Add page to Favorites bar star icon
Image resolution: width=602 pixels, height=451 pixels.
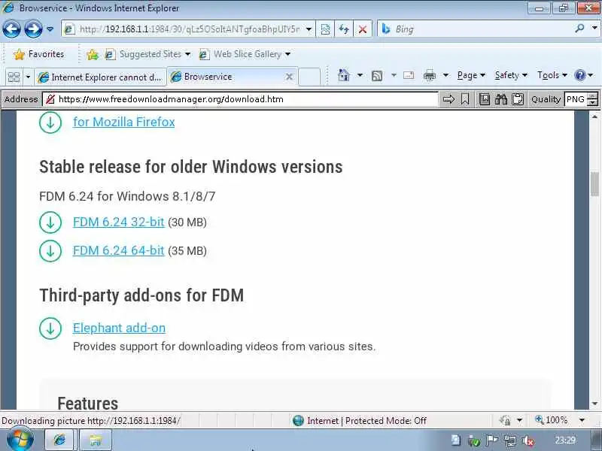pyautogui.click(x=92, y=55)
